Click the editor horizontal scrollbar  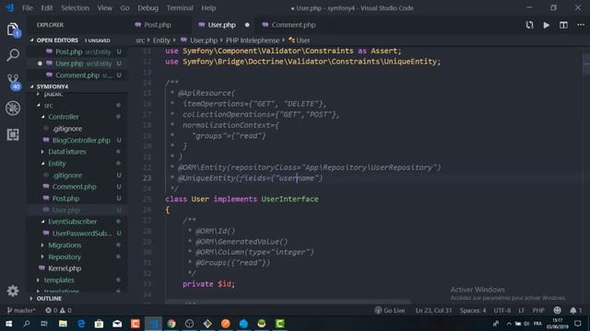(x=288, y=302)
